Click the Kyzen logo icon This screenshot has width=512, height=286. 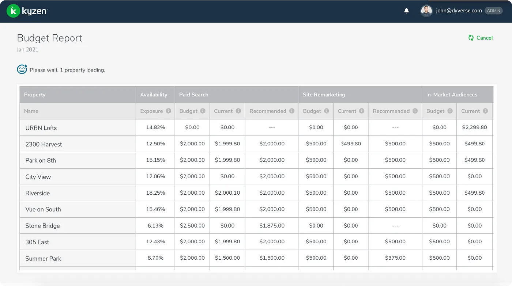click(13, 11)
